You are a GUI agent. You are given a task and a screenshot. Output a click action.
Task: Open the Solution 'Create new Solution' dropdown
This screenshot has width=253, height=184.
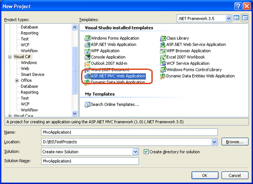point(135,152)
